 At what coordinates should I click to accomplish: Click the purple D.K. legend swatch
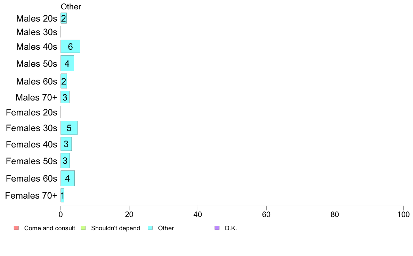tap(217, 228)
